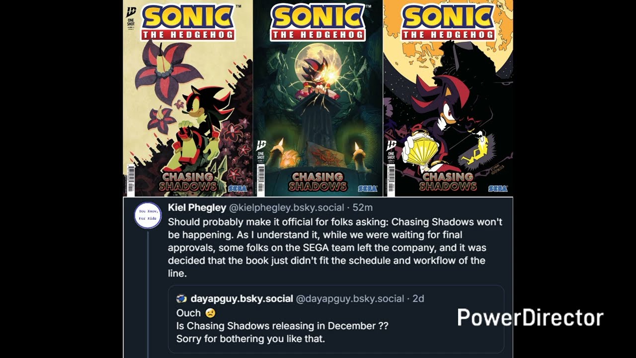
Task: Open the Kiel Phegley display name
Action: [x=197, y=207]
